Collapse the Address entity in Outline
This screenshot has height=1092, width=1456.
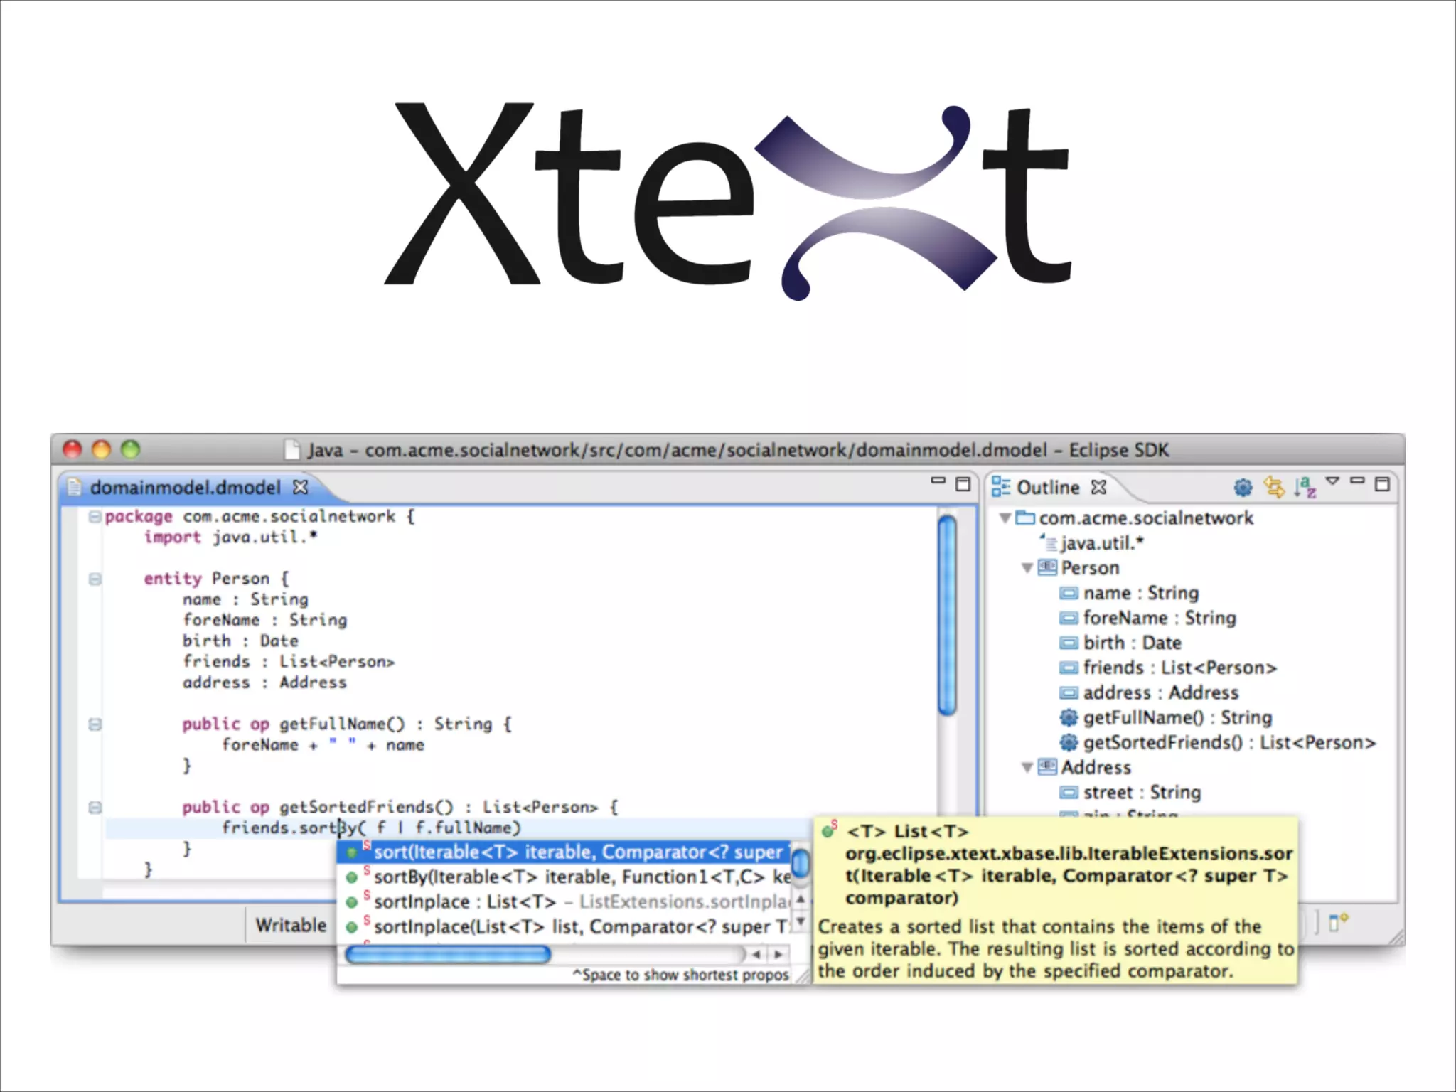(x=1027, y=768)
